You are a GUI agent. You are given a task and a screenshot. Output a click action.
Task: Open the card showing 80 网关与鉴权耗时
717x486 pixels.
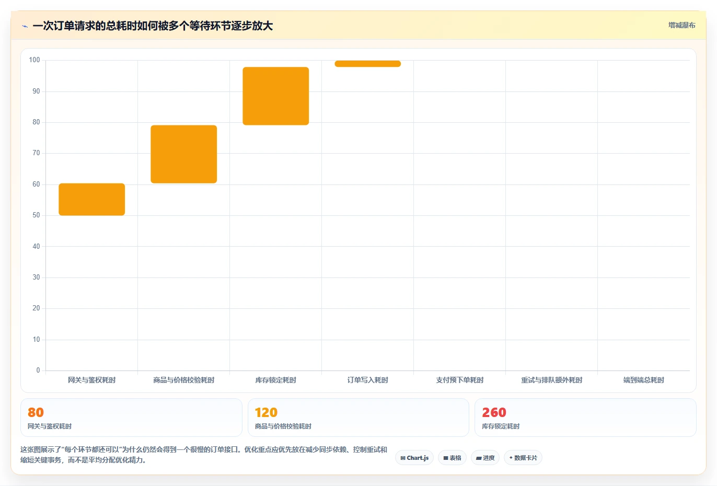[131, 418]
